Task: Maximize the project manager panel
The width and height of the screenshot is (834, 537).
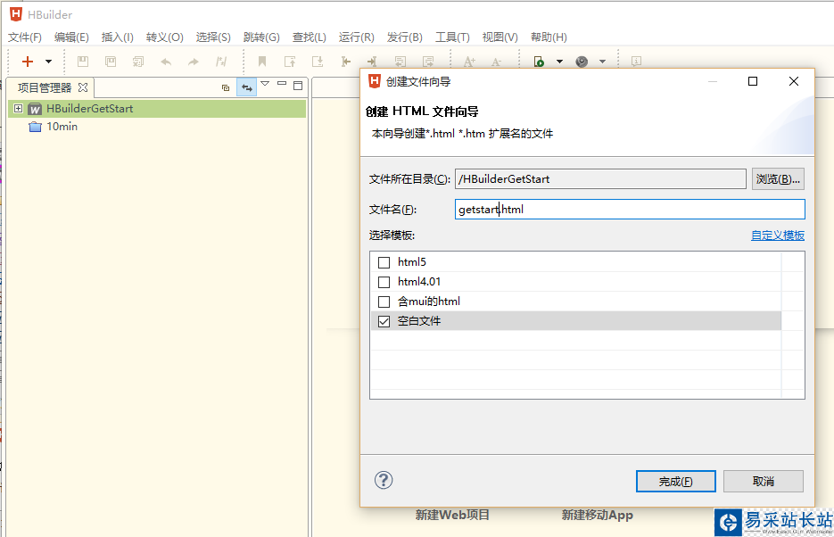Action: 298,85
